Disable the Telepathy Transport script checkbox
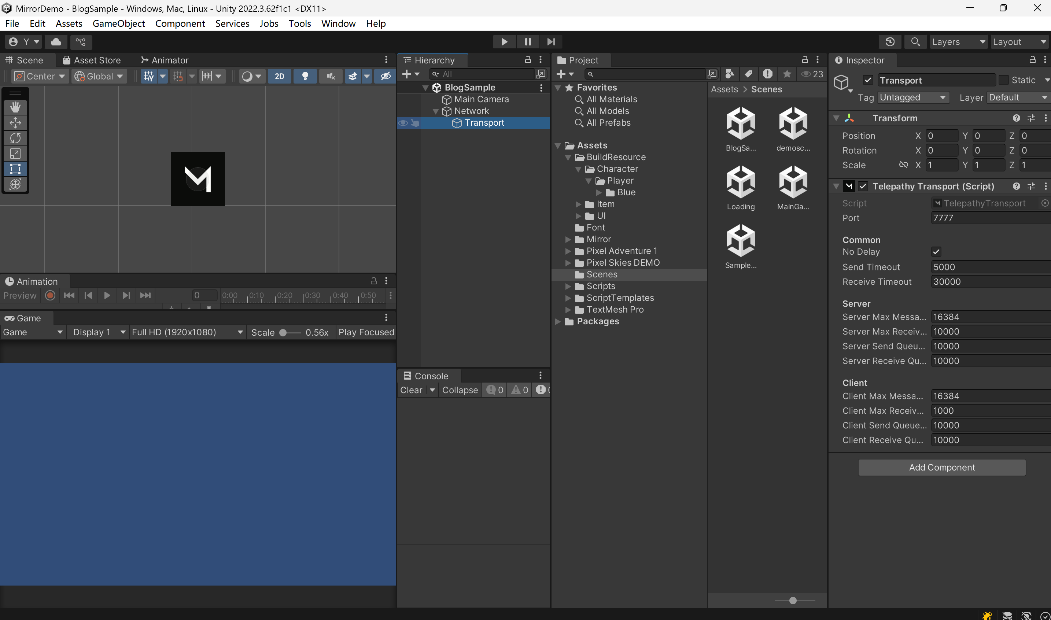Viewport: 1051px width, 620px height. pos(863,187)
